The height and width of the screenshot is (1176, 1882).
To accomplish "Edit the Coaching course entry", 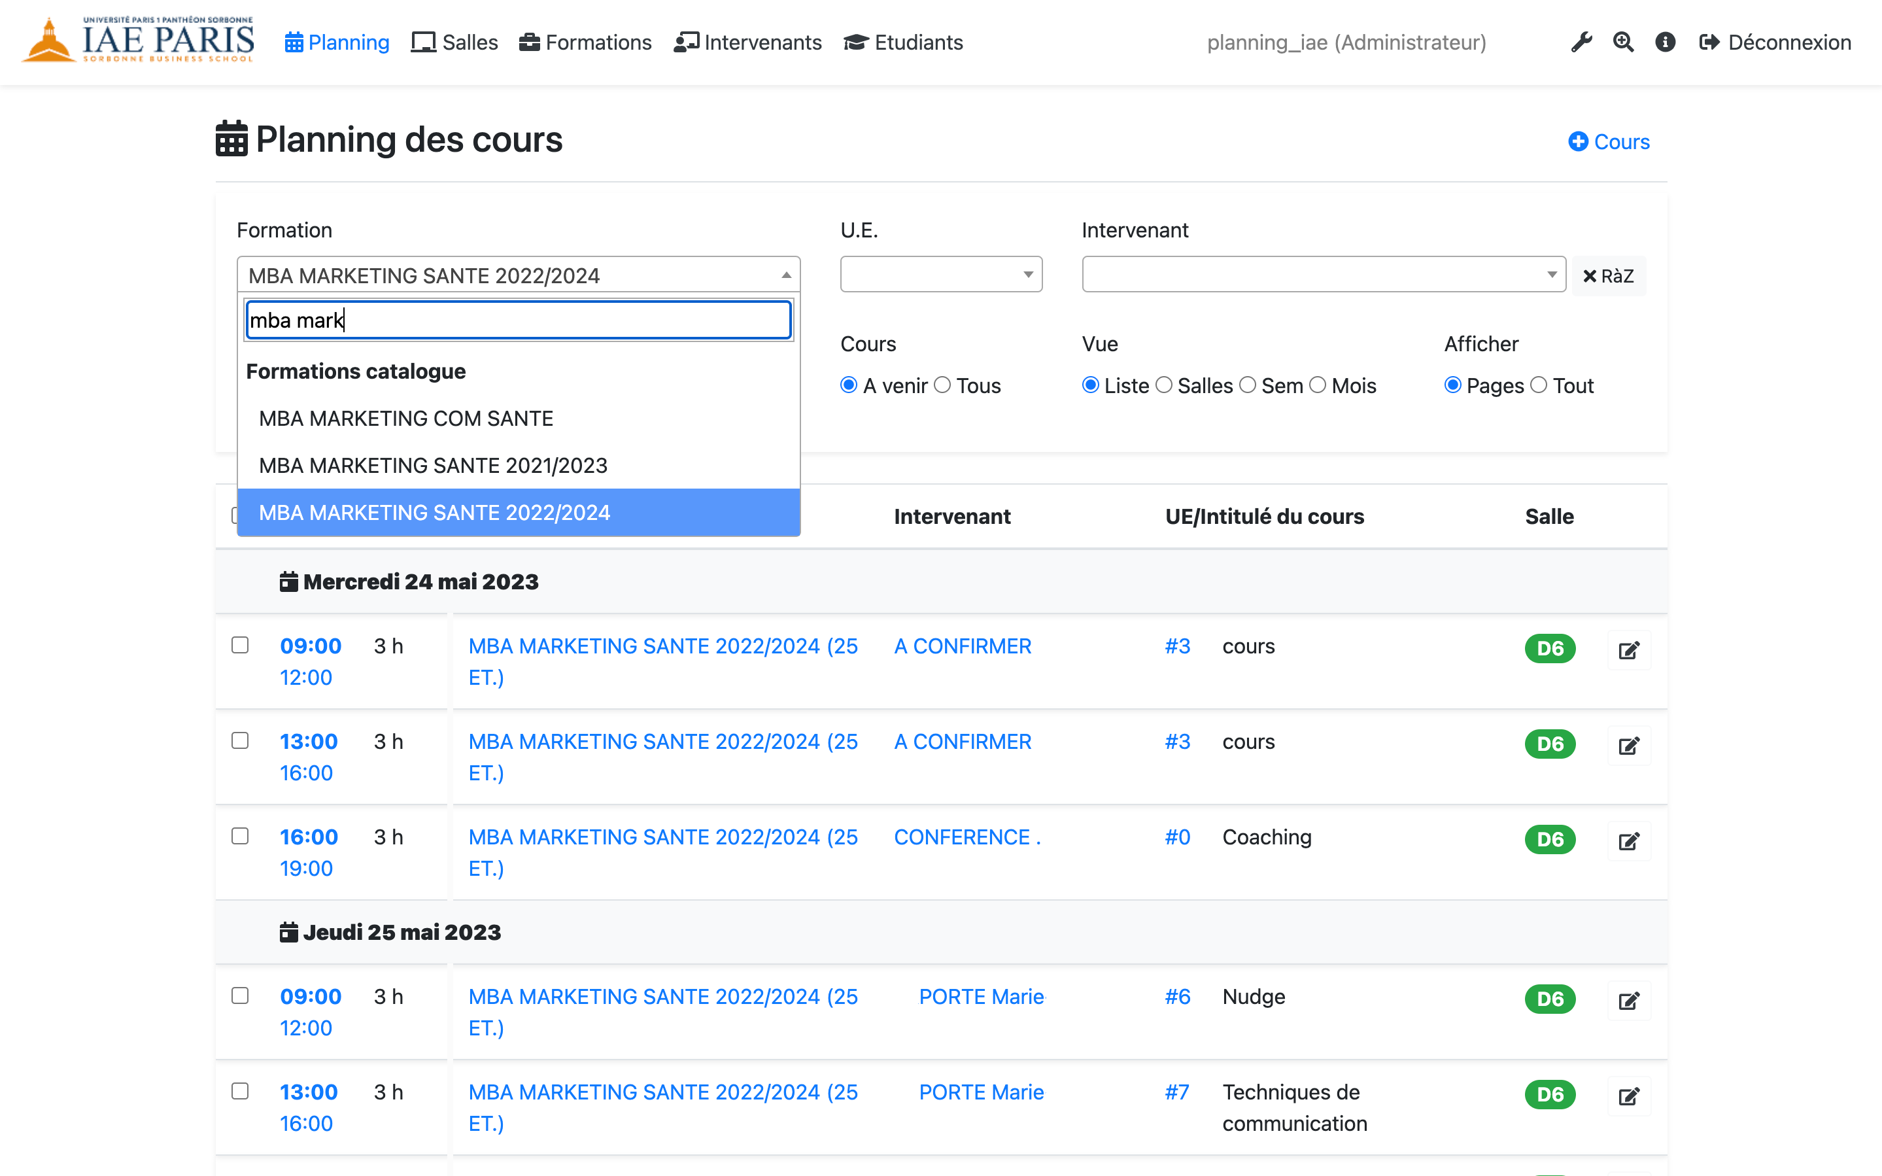I will pyautogui.click(x=1628, y=840).
